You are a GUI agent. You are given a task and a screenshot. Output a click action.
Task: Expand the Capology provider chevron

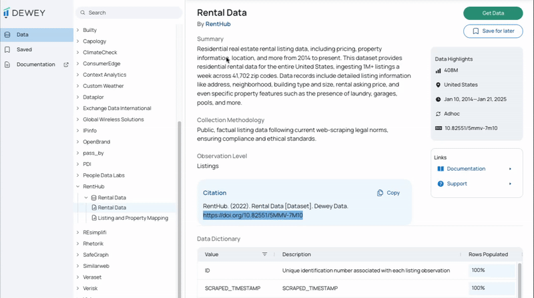tap(77, 41)
